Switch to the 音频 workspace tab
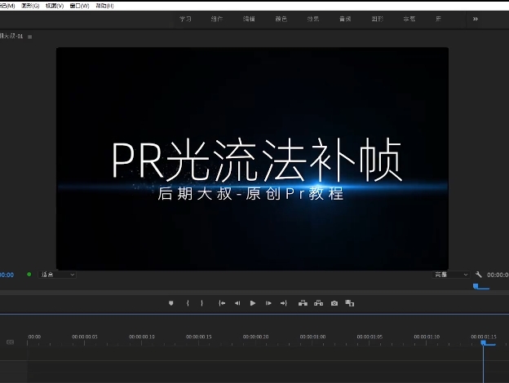The width and height of the screenshot is (509, 383). pos(345,19)
